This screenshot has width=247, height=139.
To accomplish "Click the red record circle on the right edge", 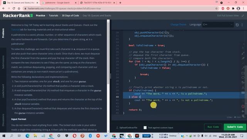I will pyautogui.click(x=243, y=107).
